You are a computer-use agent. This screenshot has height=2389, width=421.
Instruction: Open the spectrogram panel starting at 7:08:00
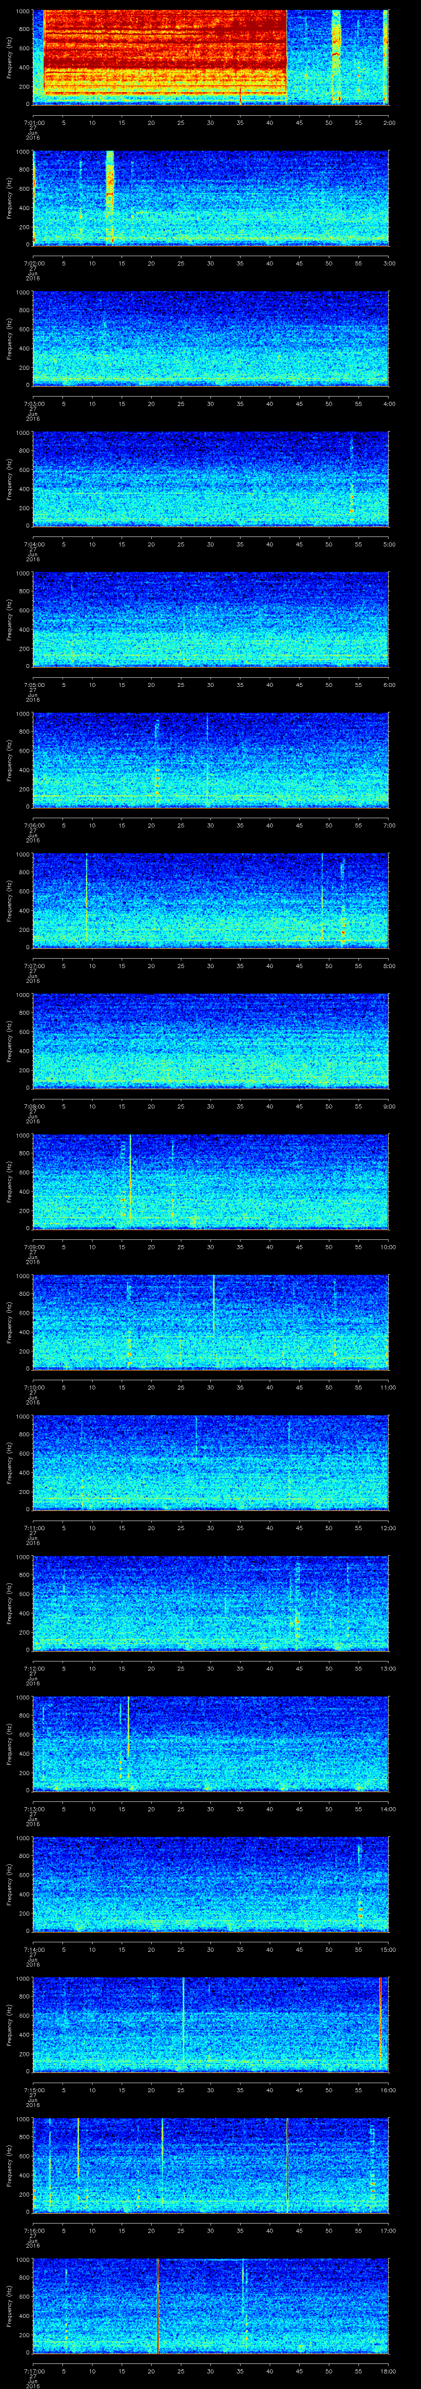(211, 1041)
